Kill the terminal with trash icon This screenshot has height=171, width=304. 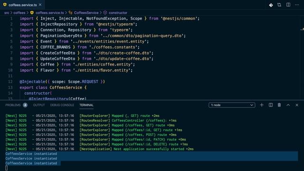pyautogui.click(x=279, y=105)
